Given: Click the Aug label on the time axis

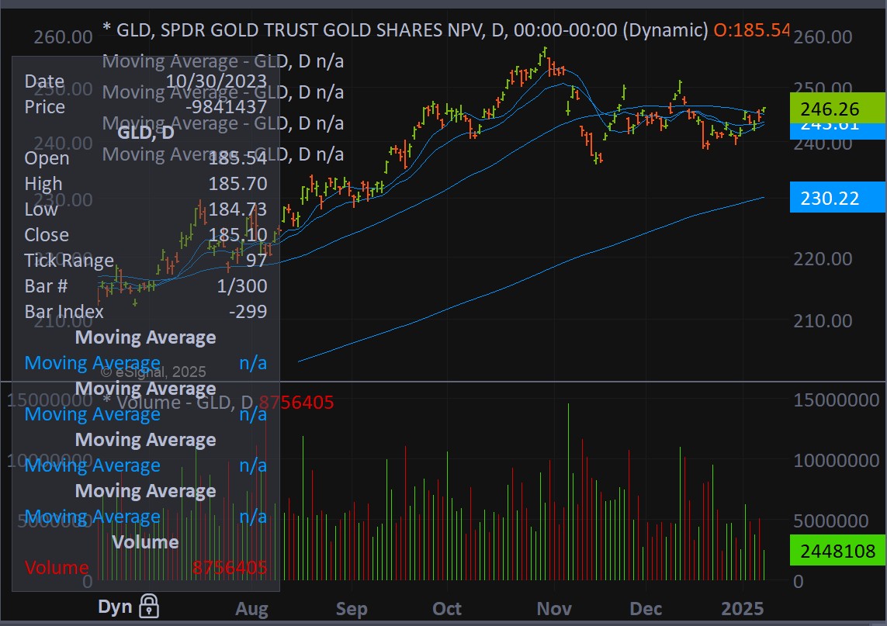Looking at the screenshot, I should tap(251, 609).
